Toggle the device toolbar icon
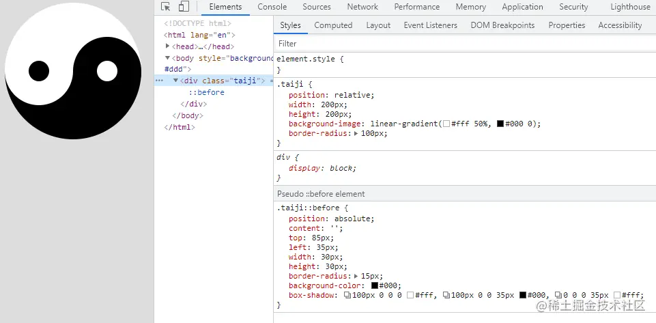This screenshot has width=656, height=323. 184,7
